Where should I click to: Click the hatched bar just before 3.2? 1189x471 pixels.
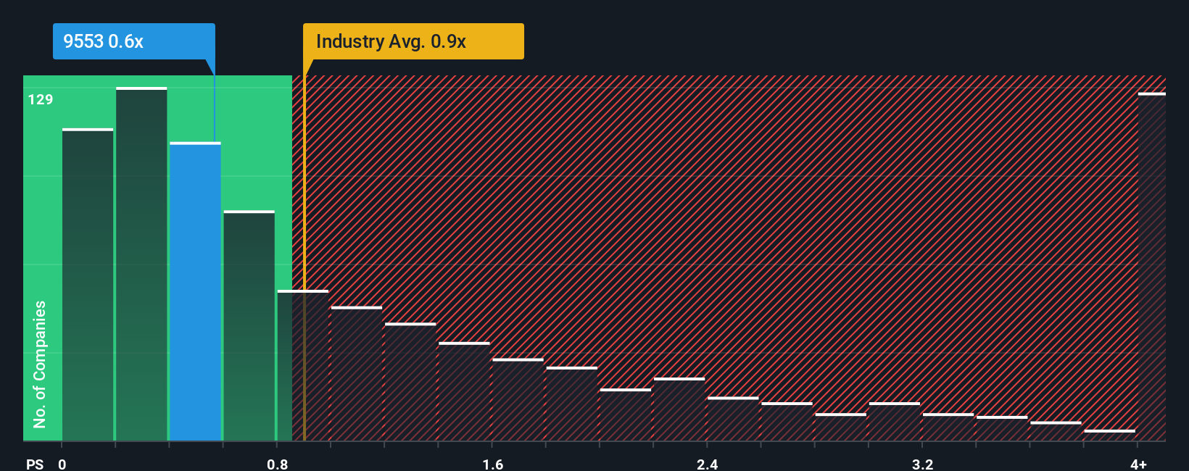click(x=895, y=421)
